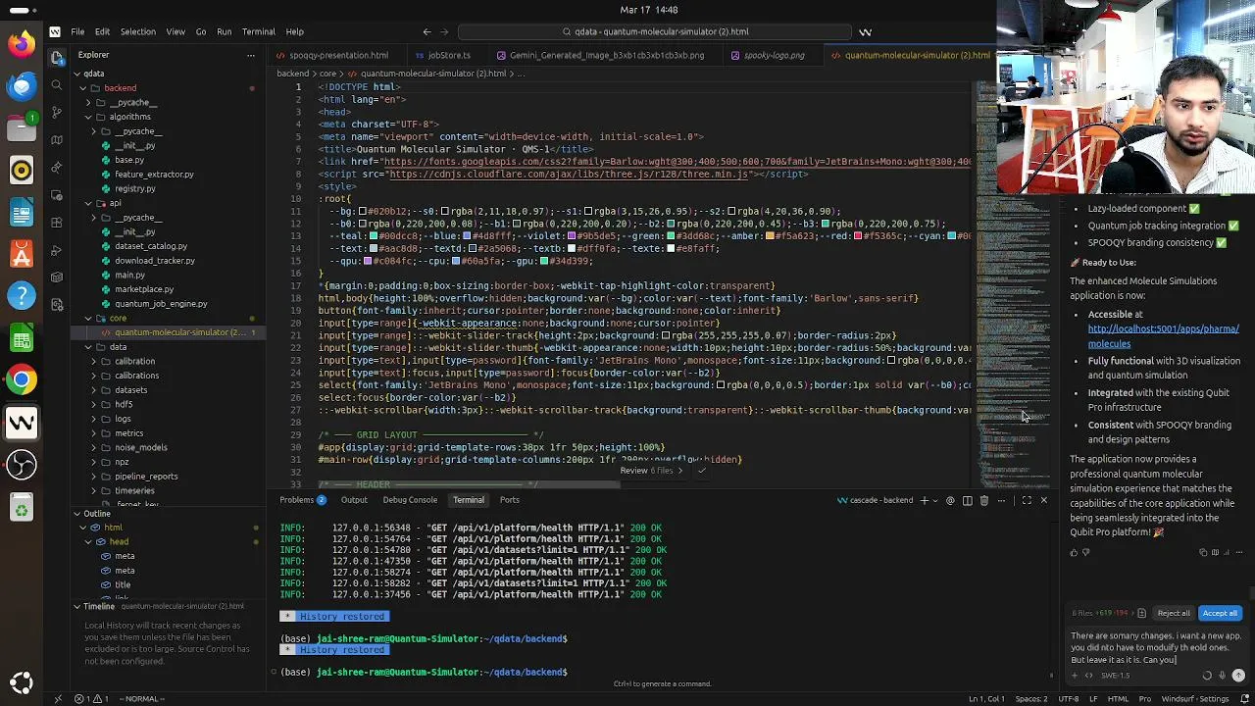Collapse the algorithms folder
1255x706 pixels.
88,117
